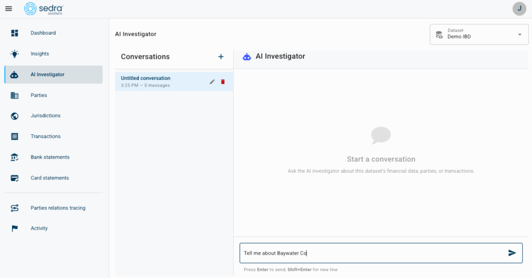Click the Jurisdictions globe icon
This screenshot has width=532, height=278.
15,116
